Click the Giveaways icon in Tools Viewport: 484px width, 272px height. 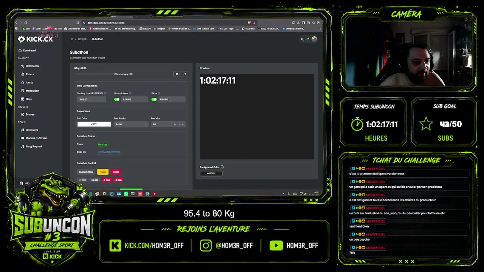(x=23, y=130)
